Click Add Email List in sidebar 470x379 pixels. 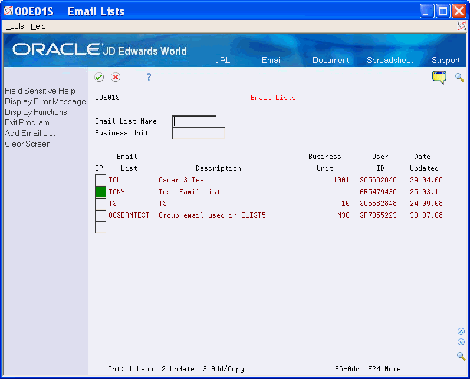pos(29,133)
